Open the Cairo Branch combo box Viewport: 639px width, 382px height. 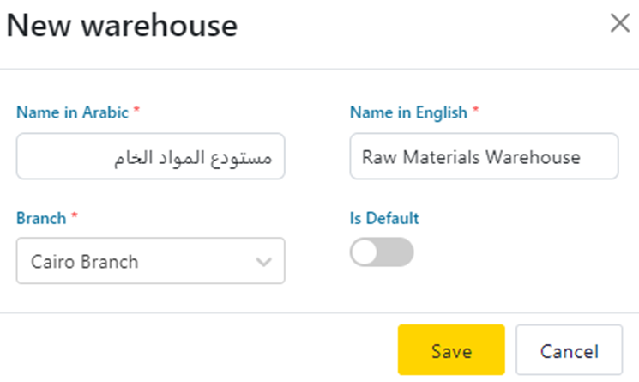[x=150, y=261]
